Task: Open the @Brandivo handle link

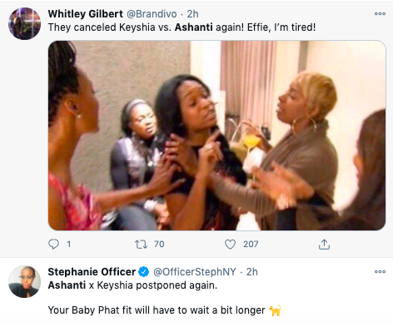Action: [152, 14]
